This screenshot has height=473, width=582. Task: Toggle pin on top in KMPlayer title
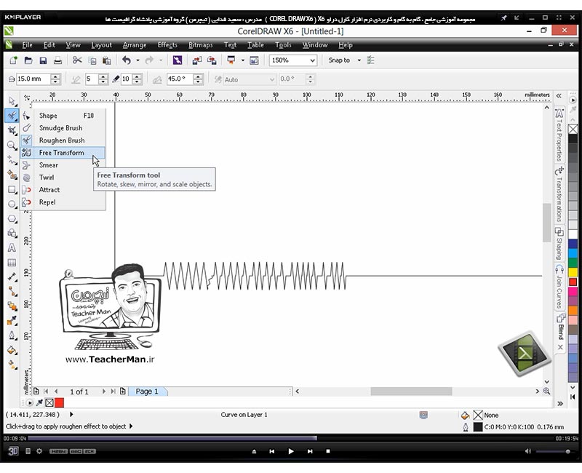(x=503, y=17)
